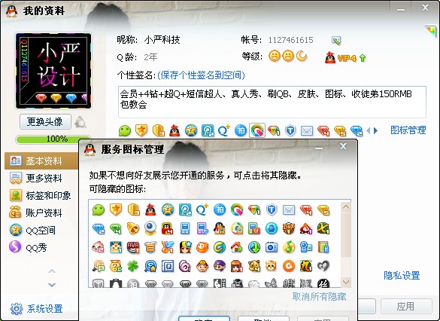Click the AVA game icon in the grid
Image resolution: width=440 pixels, height=321 pixels.
point(132,247)
